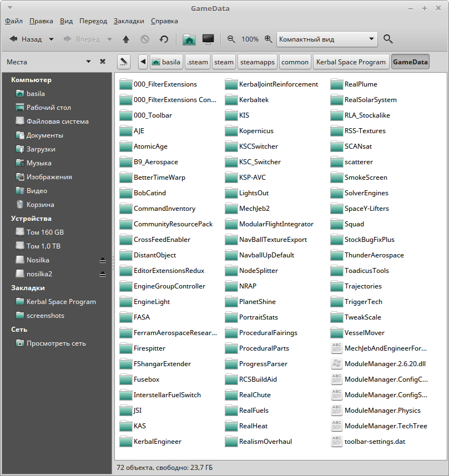The image size is (449, 476).
Task: Open the window menu arrow in title bar
Action: (x=10, y=8)
